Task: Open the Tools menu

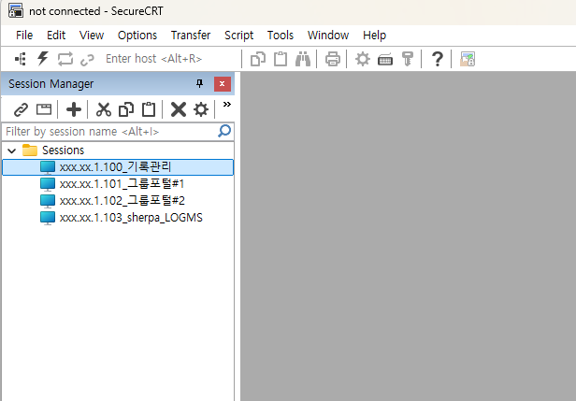Action: [x=281, y=36]
